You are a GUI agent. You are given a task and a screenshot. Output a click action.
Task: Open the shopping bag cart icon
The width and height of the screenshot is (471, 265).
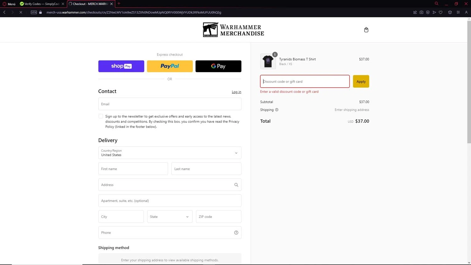point(366,30)
